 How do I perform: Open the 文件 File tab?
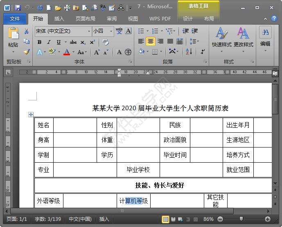click(x=15, y=19)
